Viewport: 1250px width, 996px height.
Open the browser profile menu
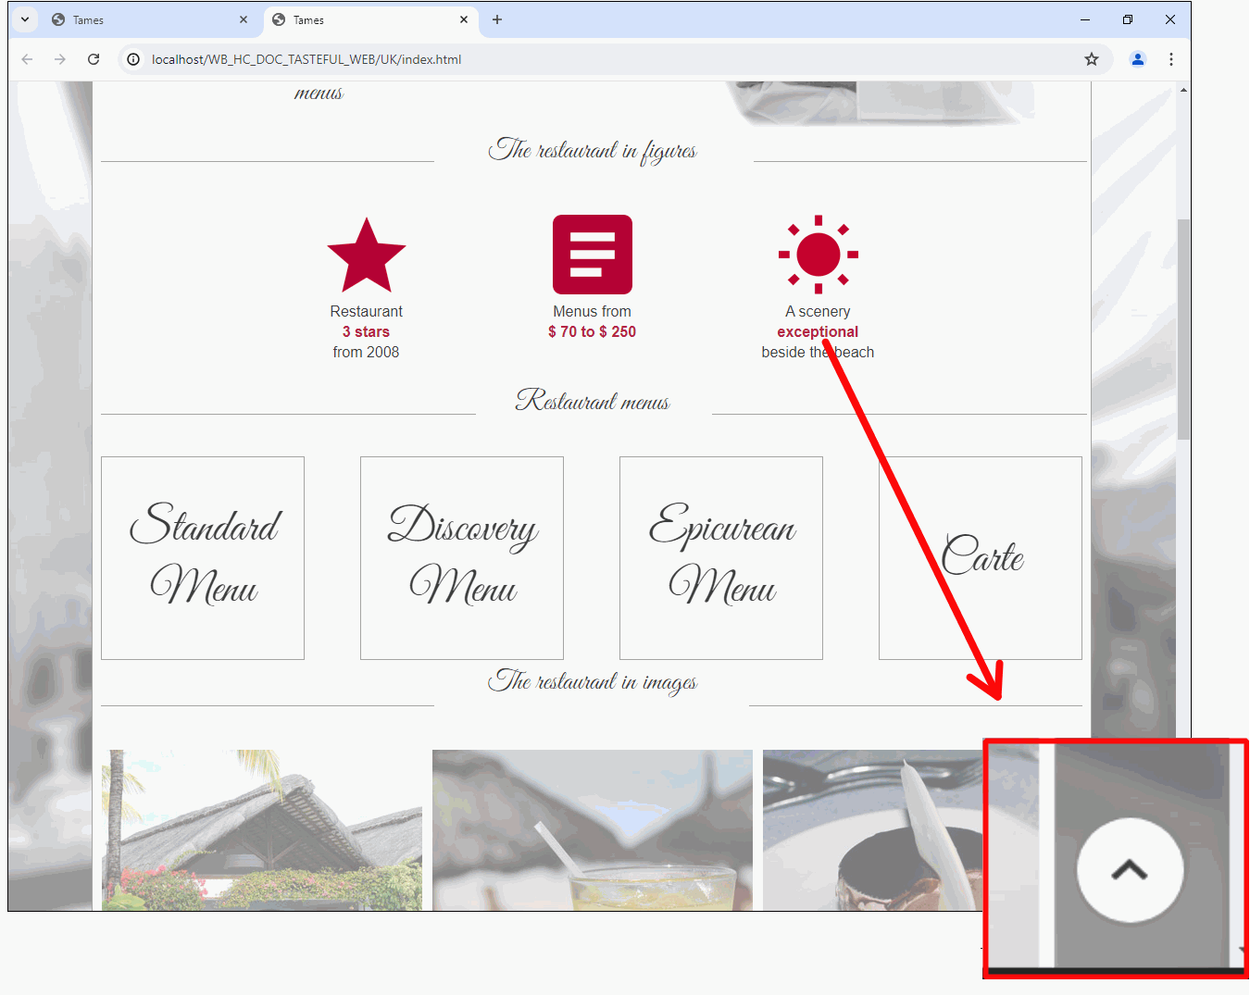point(1138,59)
